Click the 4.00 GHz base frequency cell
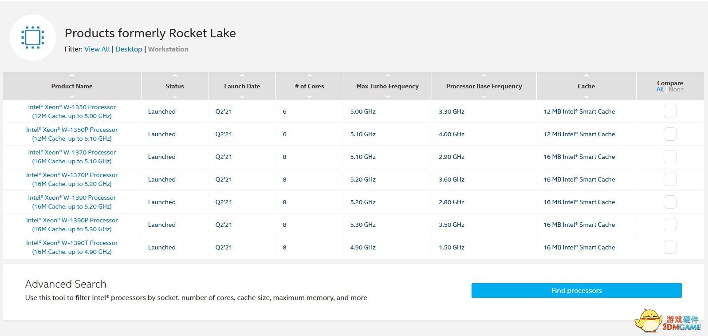This screenshot has width=708, height=336. (x=452, y=134)
